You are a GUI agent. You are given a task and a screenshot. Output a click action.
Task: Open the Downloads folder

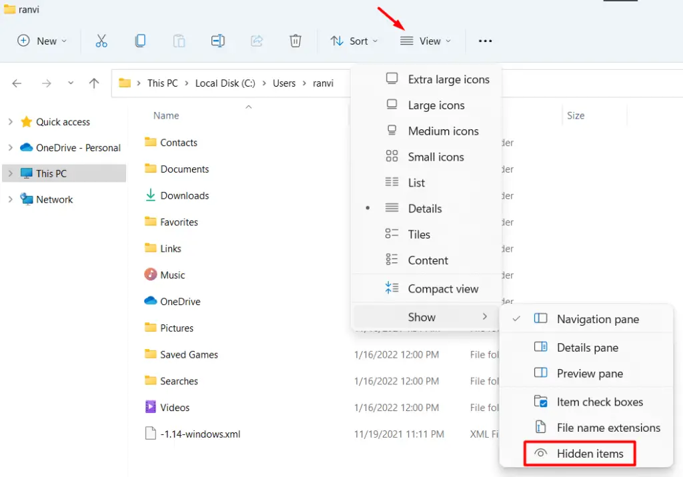coord(183,195)
